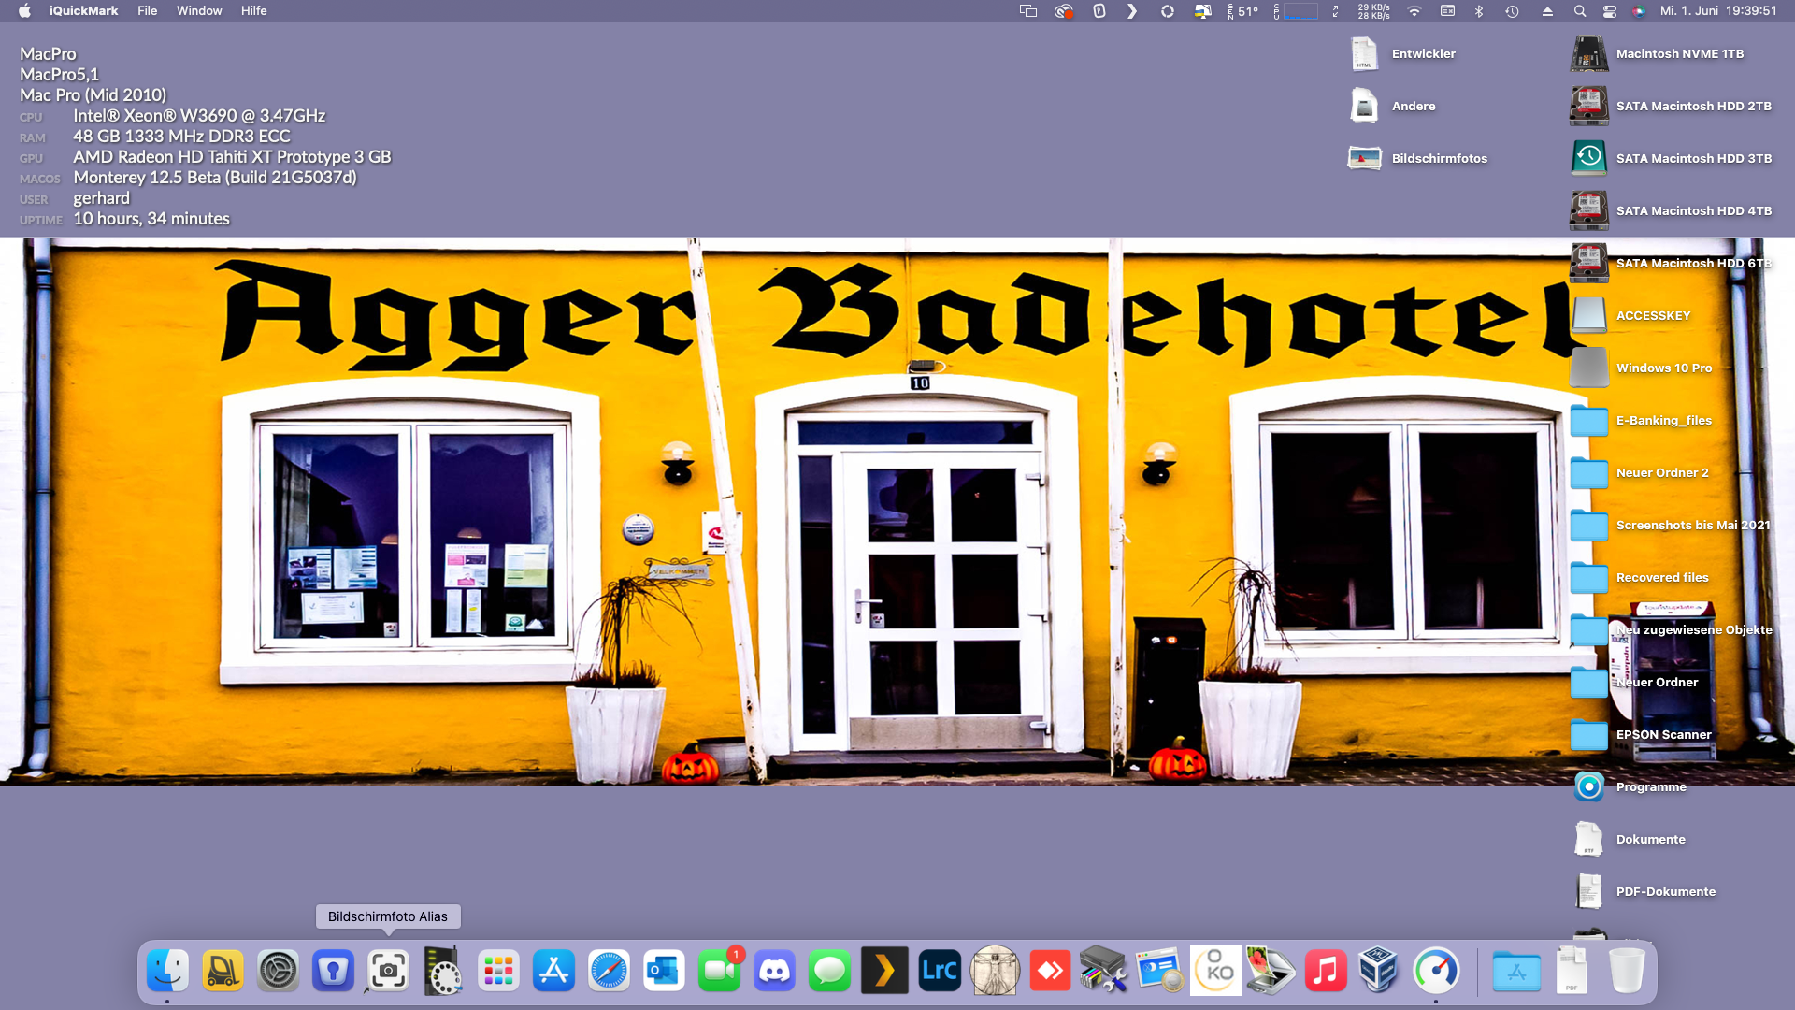
Task: Click the Bildschirmfoto screenshot alias icon
Action: 388,971
